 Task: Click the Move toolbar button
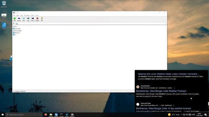[x=33, y=19]
